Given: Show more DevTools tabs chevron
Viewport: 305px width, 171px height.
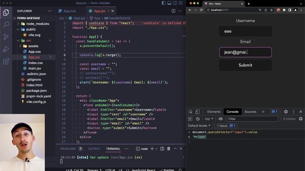Looking at the screenshot, I should 263,112.
